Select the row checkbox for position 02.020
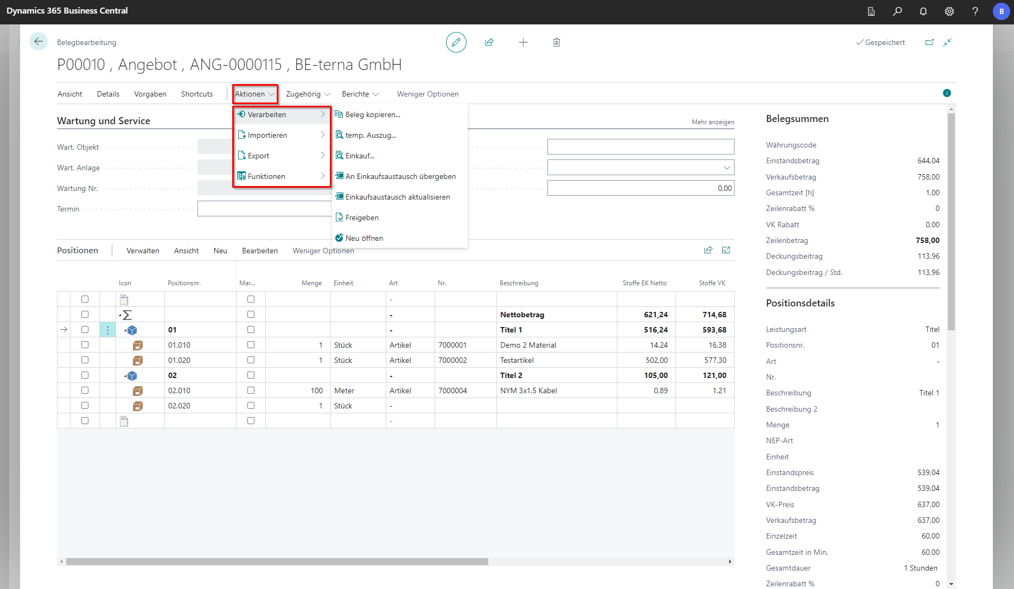The height and width of the screenshot is (589, 1014). click(x=85, y=406)
